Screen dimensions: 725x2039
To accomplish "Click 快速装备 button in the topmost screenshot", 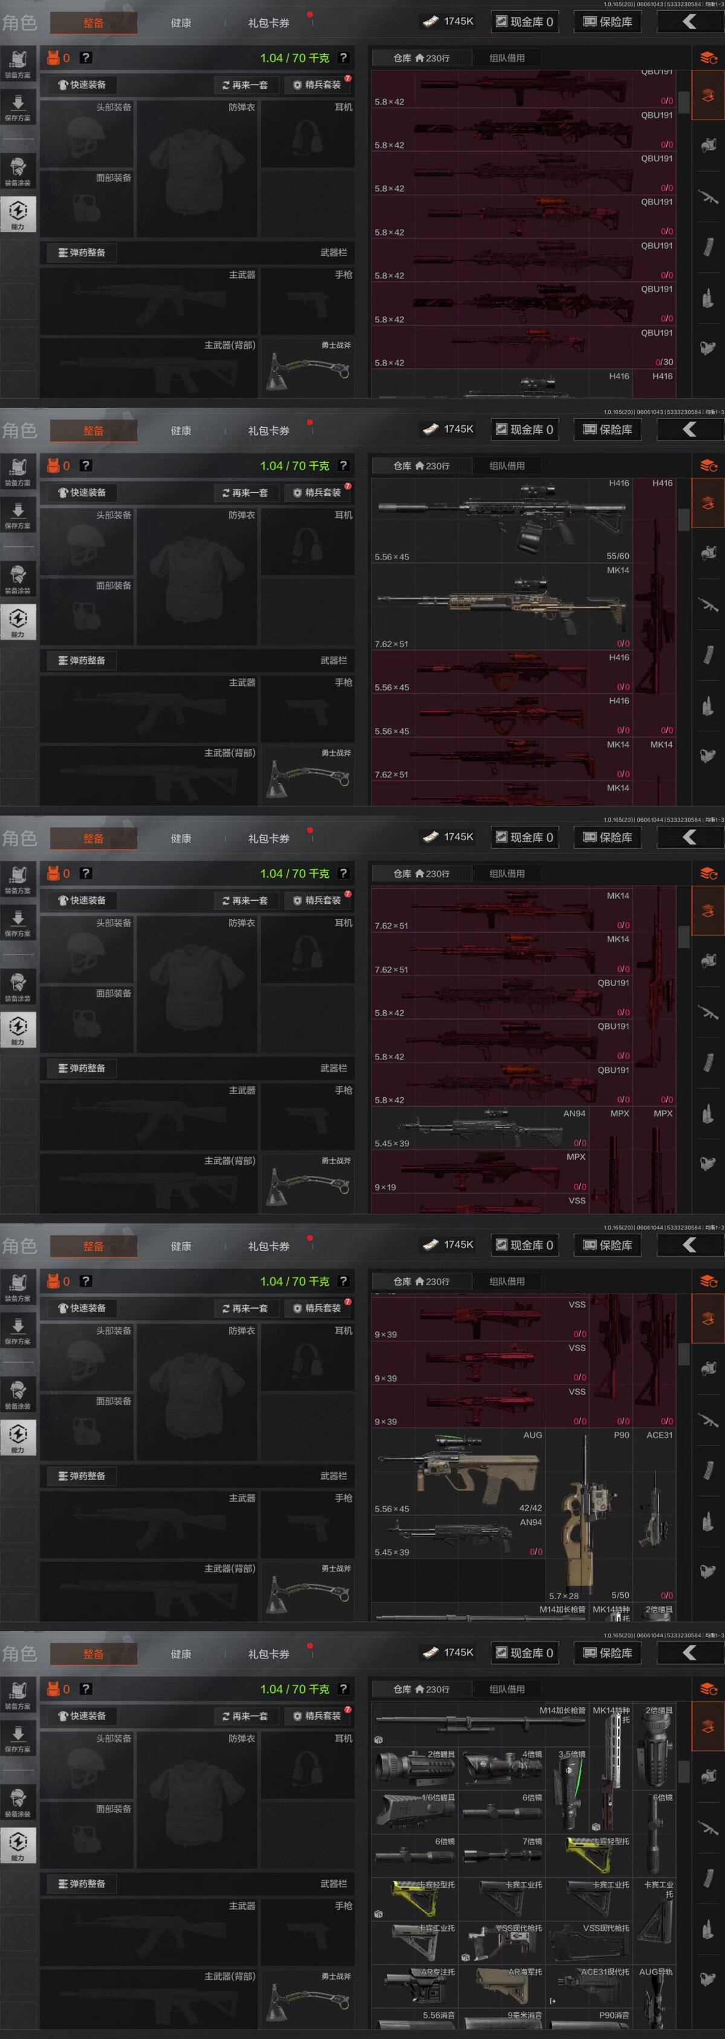I will click(83, 85).
